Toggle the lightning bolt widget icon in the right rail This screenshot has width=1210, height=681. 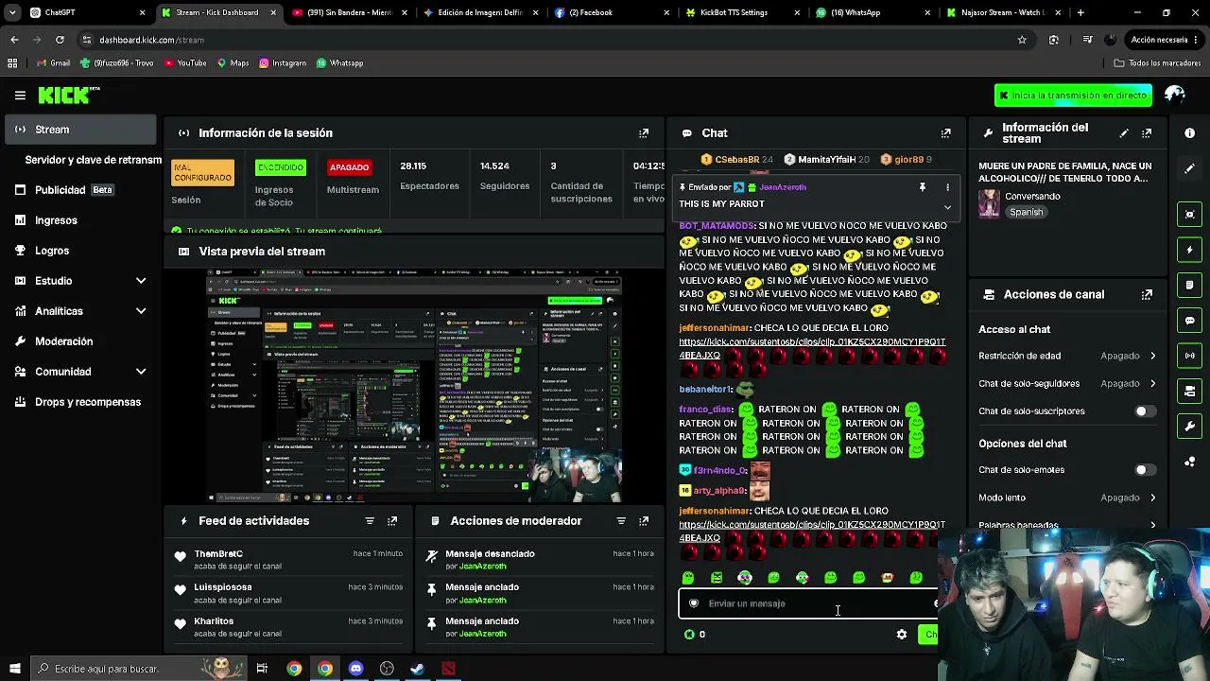click(1190, 250)
